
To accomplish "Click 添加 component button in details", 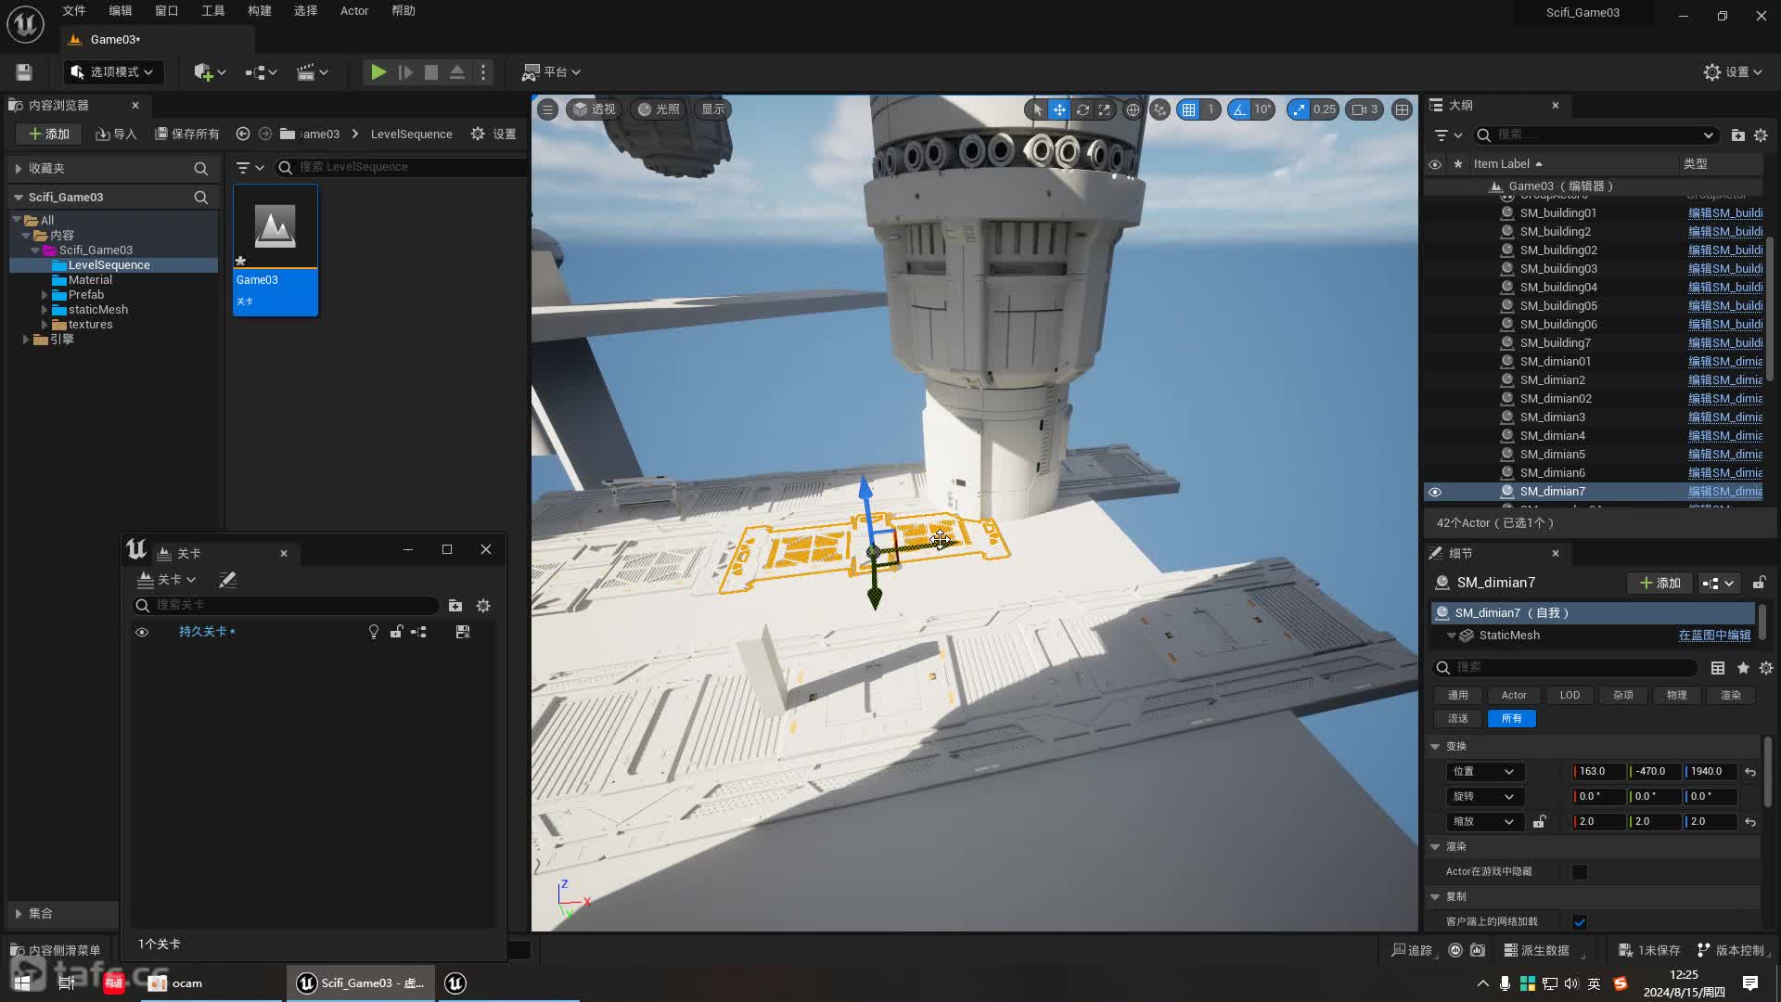I will click(1659, 583).
